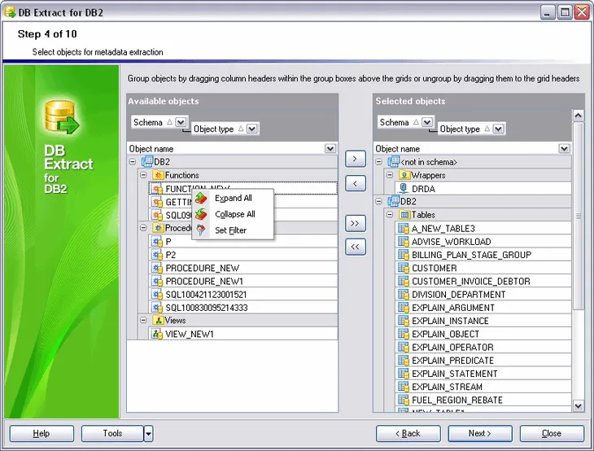This screenshot has width=594, height=451.
Task: Click the DB2 schema icon in Available objects
Action: pos(147,162)
